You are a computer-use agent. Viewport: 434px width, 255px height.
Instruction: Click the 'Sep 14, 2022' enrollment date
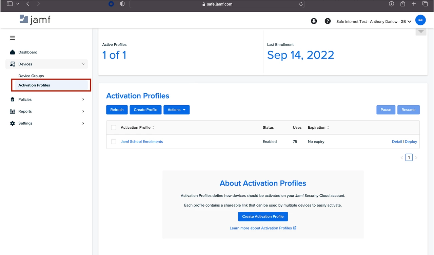[x=300, y=55]
